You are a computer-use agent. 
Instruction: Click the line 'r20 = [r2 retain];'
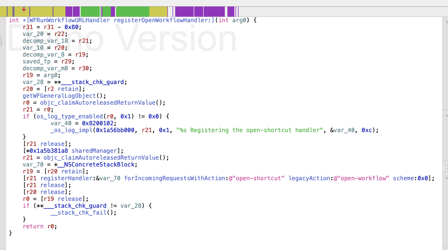(x=54, y=89)
